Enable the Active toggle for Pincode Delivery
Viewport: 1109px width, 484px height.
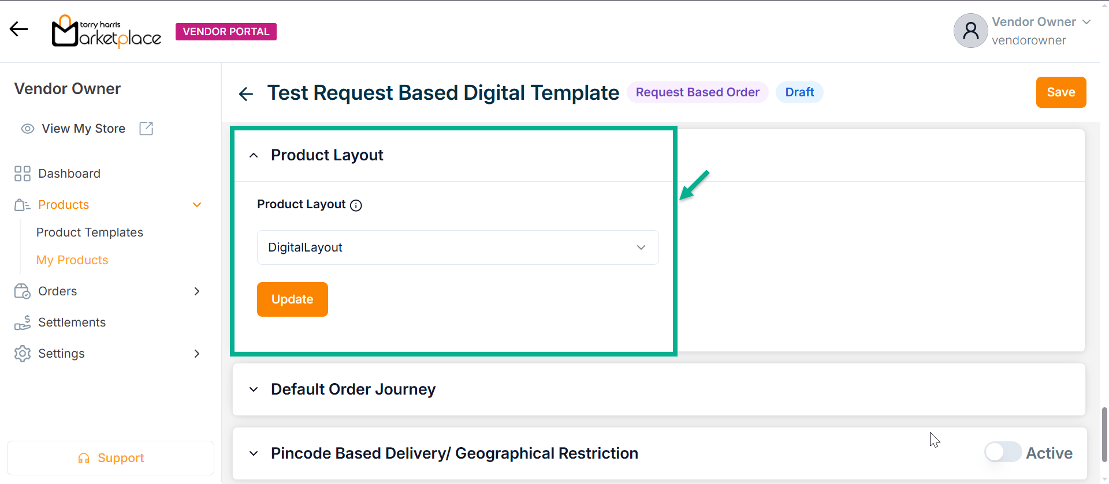[1003, 452]
